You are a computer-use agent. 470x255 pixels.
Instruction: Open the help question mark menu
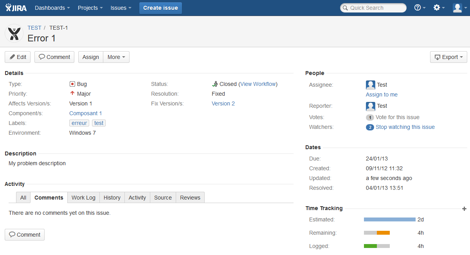(x=420, y=8)
